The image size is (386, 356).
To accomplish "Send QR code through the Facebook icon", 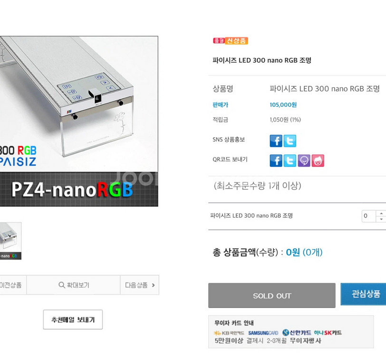I will [x=276, y=160].
